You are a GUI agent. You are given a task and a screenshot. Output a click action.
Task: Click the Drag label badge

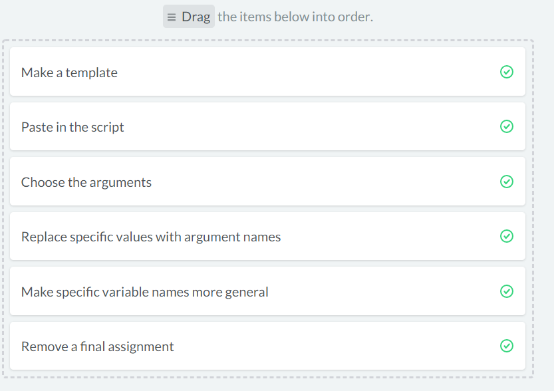click(x=189, y=16)
